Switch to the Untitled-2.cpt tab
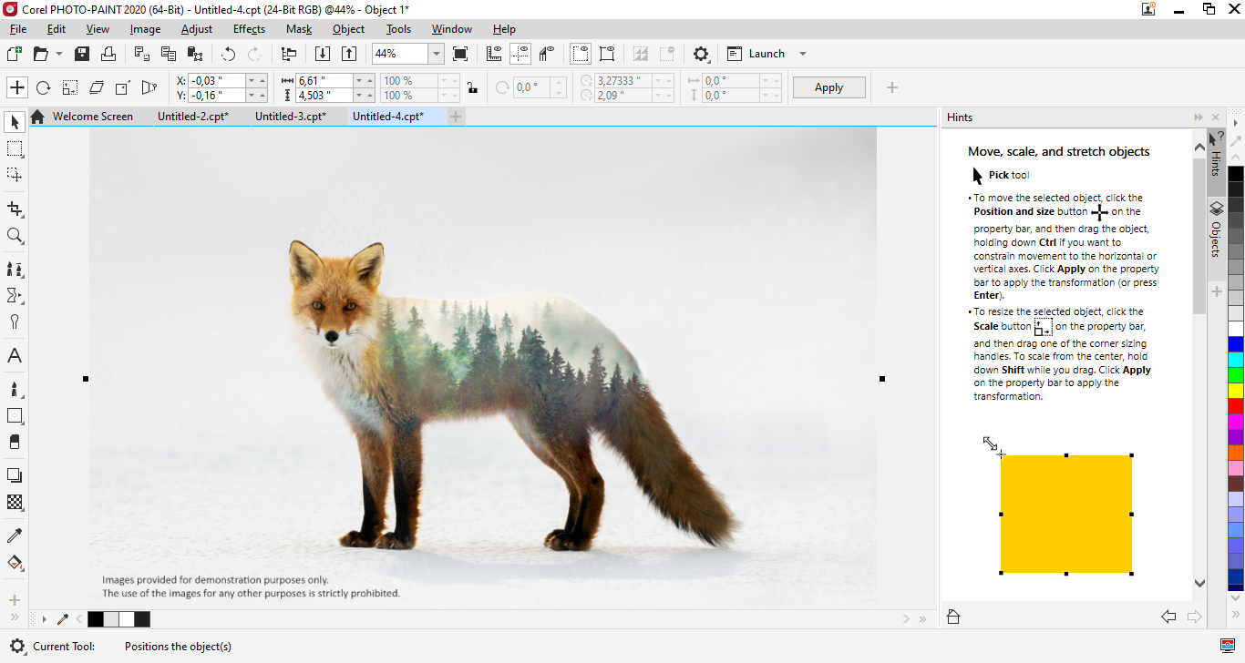Screen dimensions: 1245x663 [192, 117]
